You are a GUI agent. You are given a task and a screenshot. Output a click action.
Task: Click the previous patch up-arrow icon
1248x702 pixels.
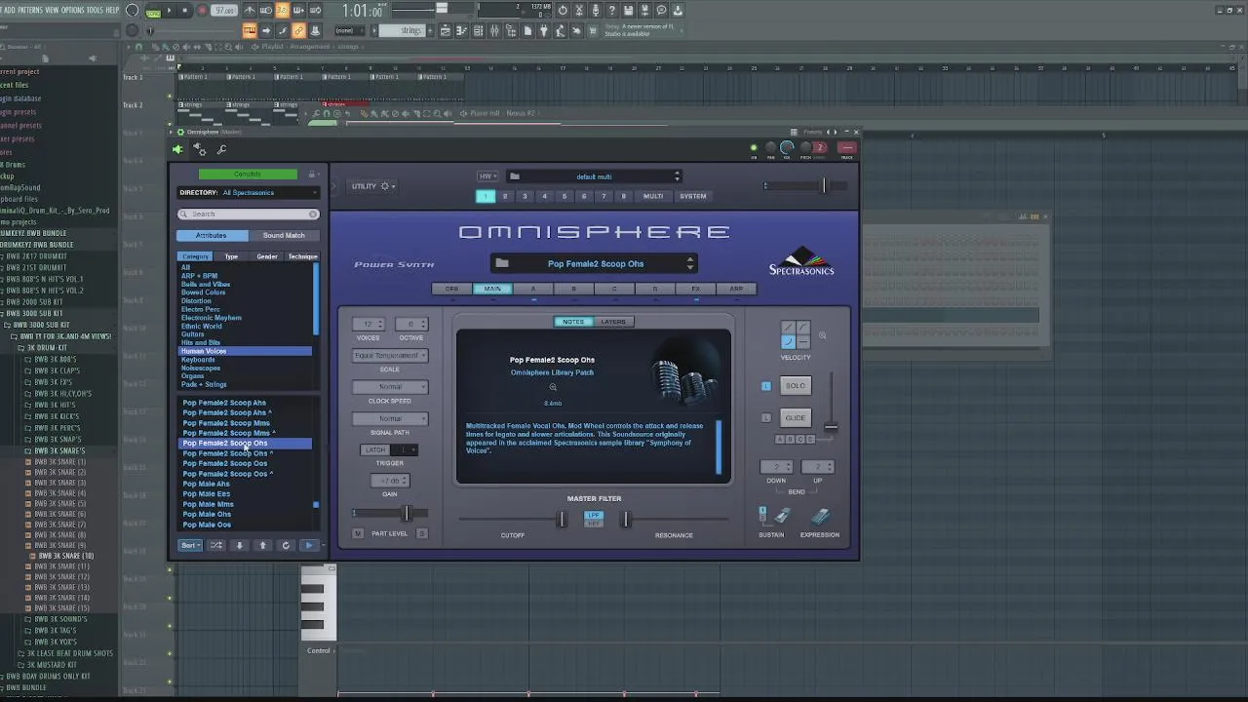coord(263,545)
